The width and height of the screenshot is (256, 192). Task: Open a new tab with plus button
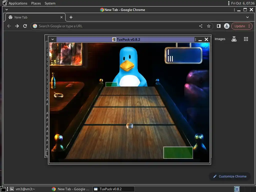coord(71,17)
